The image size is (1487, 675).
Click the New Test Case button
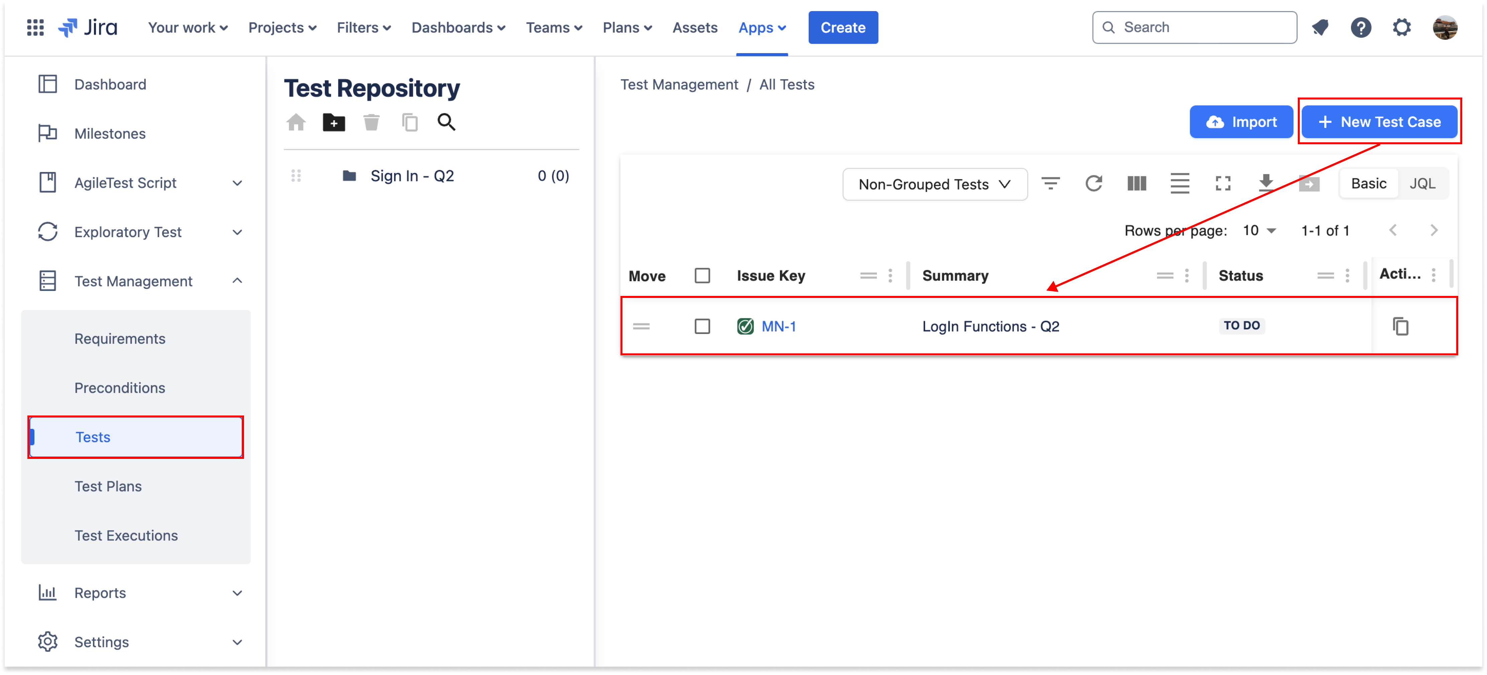[1379, 122]
